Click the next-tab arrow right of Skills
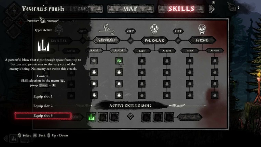This screenshot has width=261, height=147. pos(212,9)
